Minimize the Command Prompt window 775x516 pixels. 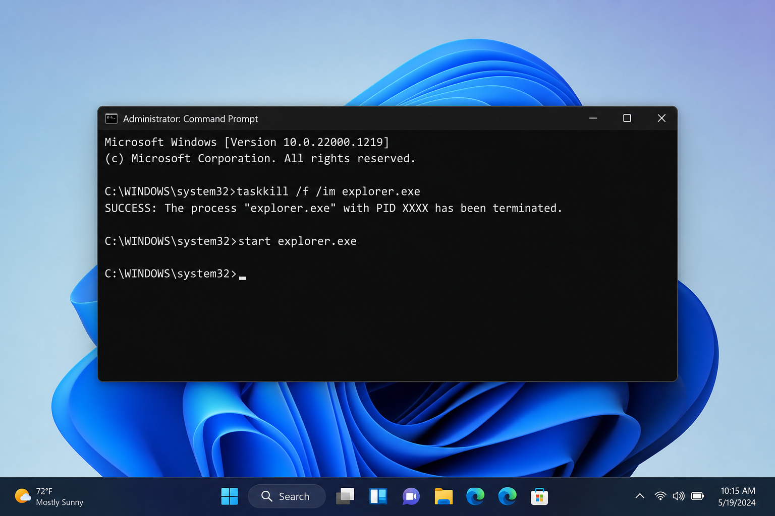coord(593,118)
